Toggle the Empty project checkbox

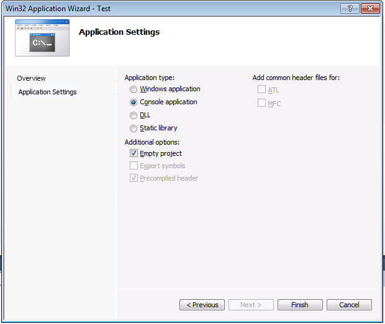click(x=134, y=153)
